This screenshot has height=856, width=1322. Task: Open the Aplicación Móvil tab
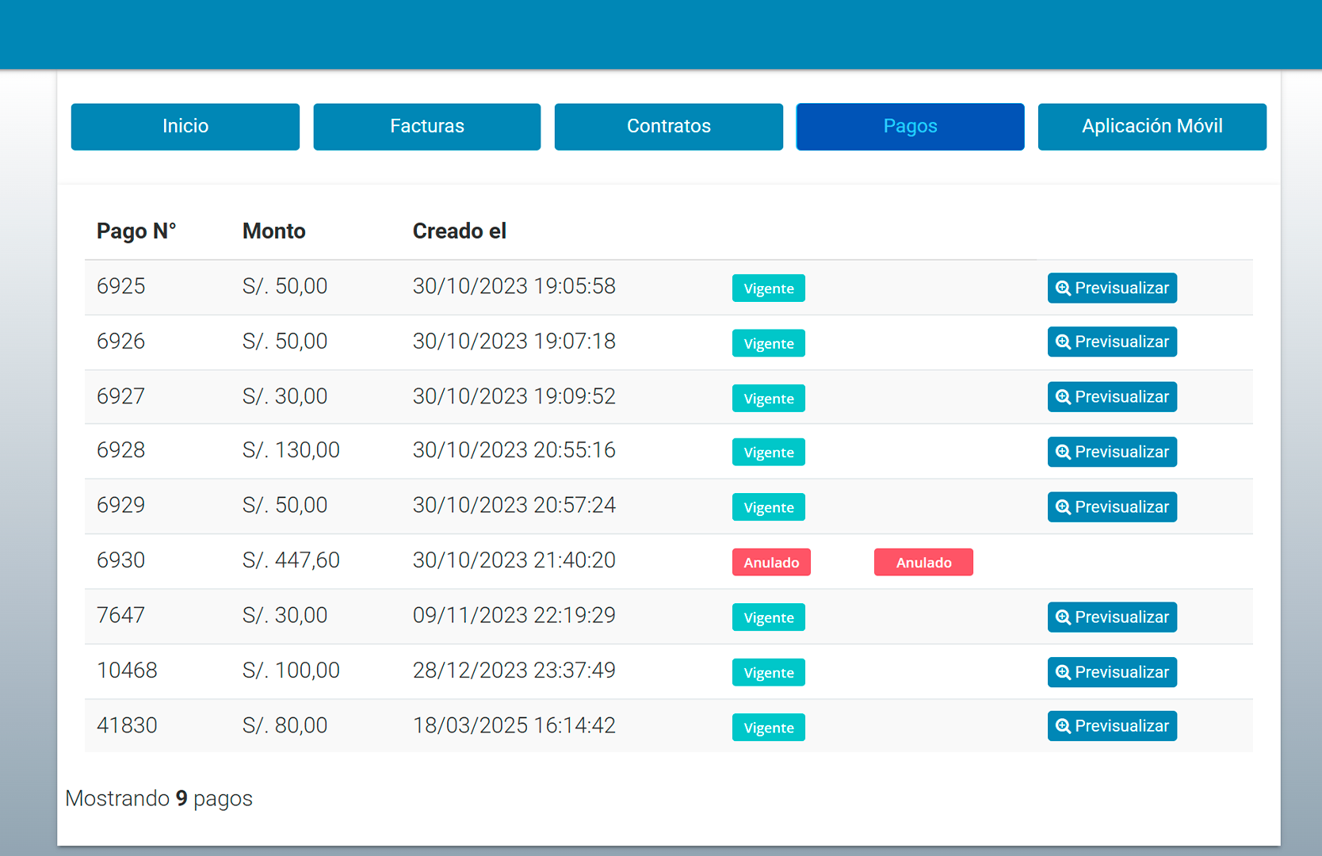(1152, 127)
